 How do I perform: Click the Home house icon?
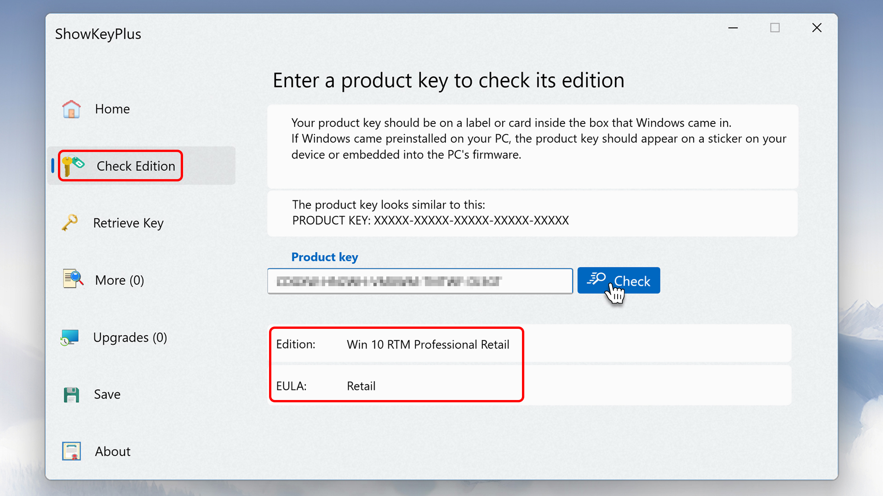71,109
